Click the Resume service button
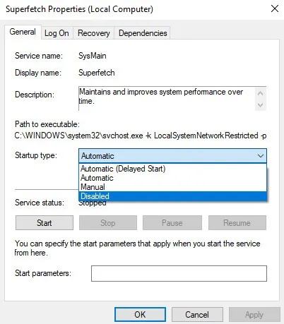The image size is (284, 324). [x=237, y=223]
